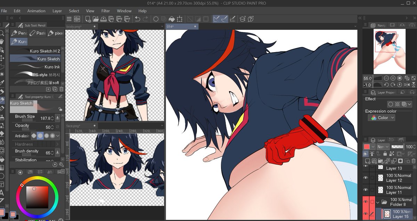
Task: Flip canvas horizontally in Navigator
Action: (407, 85)
